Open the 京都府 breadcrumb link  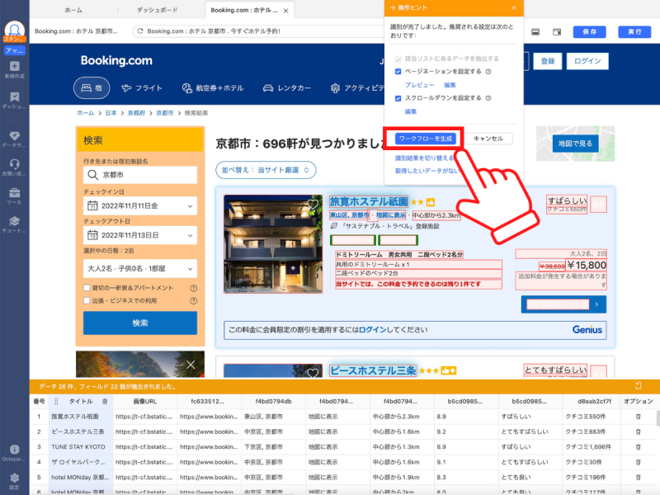pos(136,113)
